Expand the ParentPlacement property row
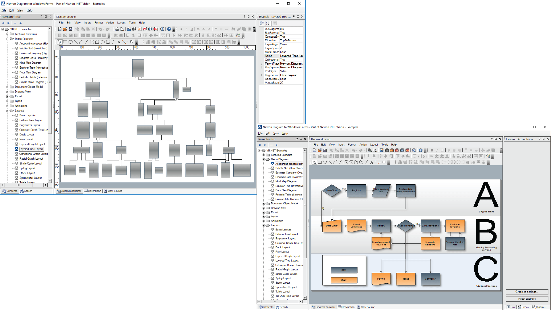The height and width of the screenshot is (310, 551). tap(261, 63)
